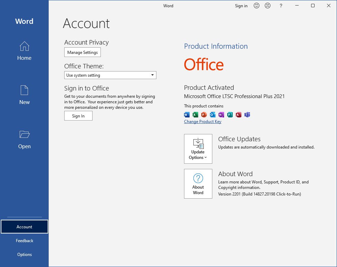Click the About Word button
This screenshot has height=267, width=337.
[198, 184]
